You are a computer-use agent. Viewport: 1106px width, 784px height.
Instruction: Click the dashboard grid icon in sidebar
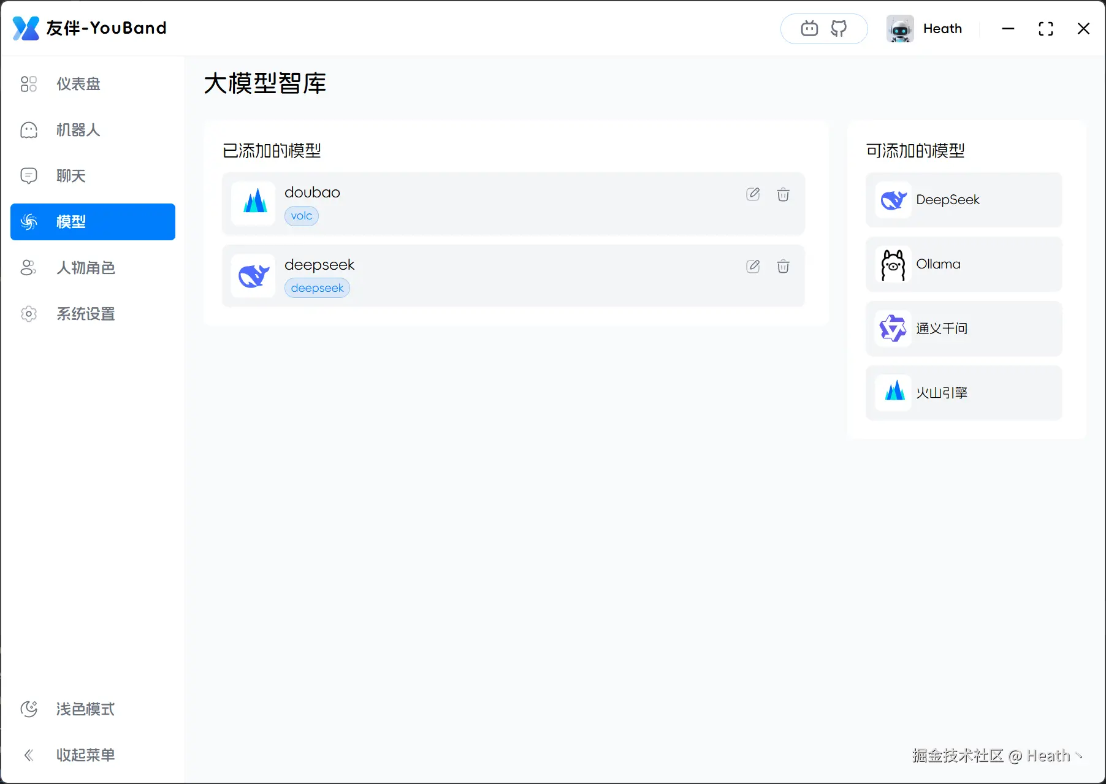coord(29,84)
